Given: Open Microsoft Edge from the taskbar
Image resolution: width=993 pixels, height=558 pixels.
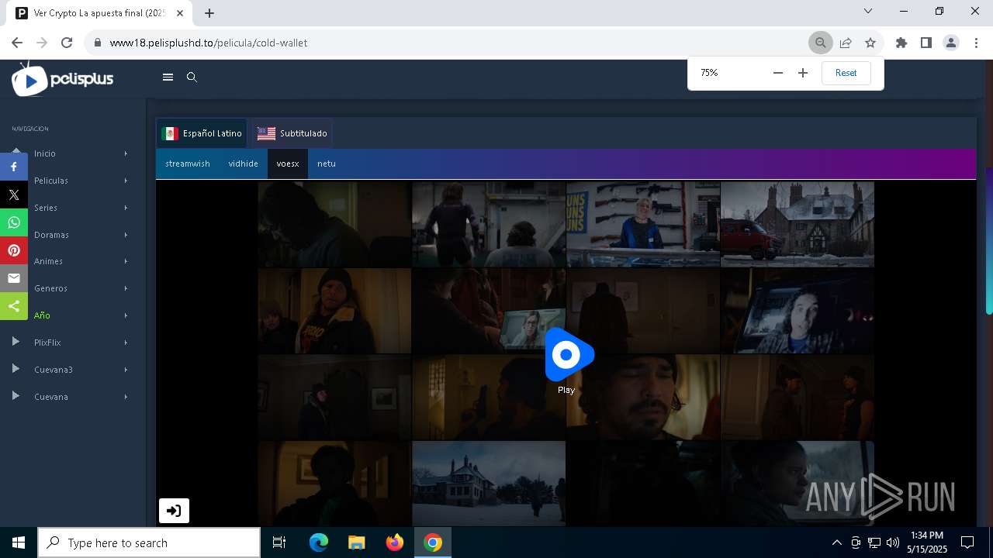Looking at the screenshot, I should [x=319, y=542].
